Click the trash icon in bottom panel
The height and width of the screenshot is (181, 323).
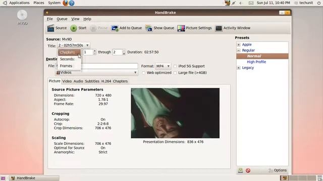click(319, 178)
